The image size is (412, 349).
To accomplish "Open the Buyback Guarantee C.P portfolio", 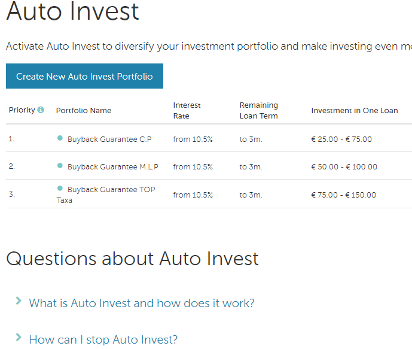I will 109,139.
